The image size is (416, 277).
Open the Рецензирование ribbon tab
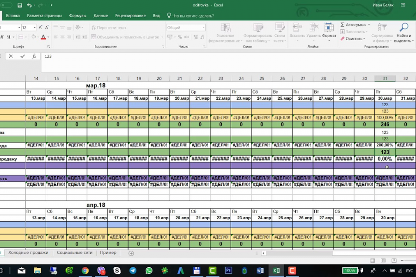point(130,16)
